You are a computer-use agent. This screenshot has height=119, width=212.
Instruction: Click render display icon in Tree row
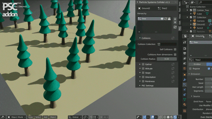162,19
